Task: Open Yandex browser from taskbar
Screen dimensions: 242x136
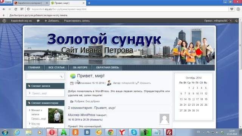Action: coord(122,133)
